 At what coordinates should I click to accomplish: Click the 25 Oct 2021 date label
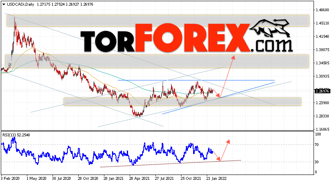pyautogui.click(x=191, y=179)
